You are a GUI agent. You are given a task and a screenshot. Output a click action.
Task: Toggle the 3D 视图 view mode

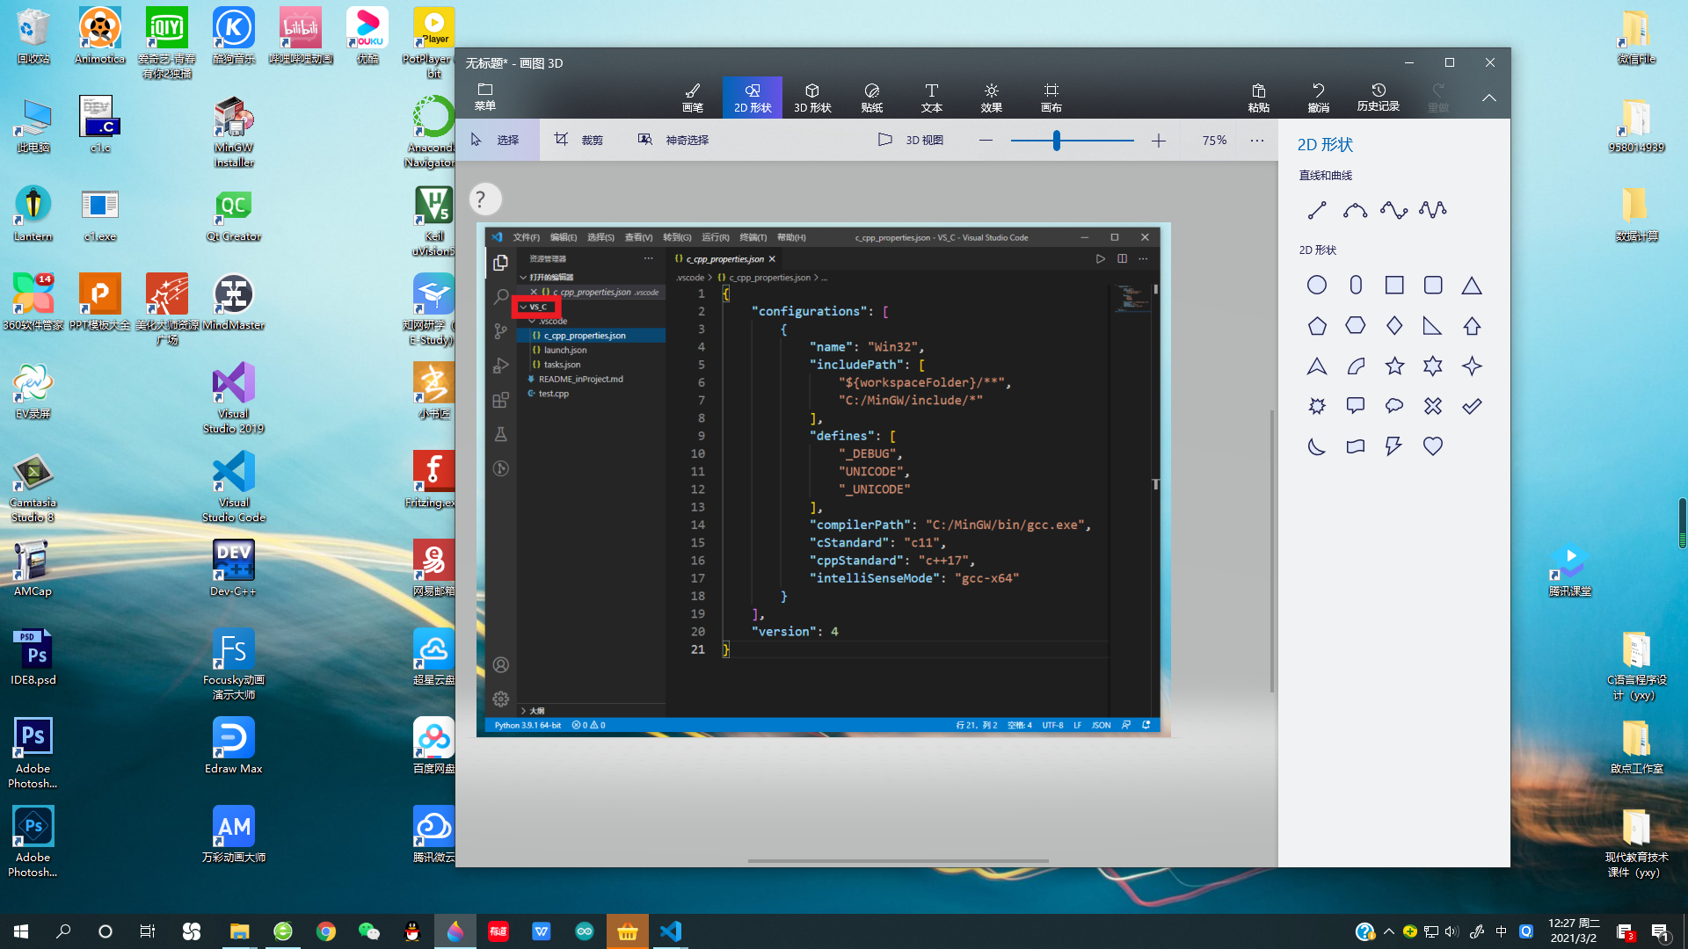click(911, 140)
